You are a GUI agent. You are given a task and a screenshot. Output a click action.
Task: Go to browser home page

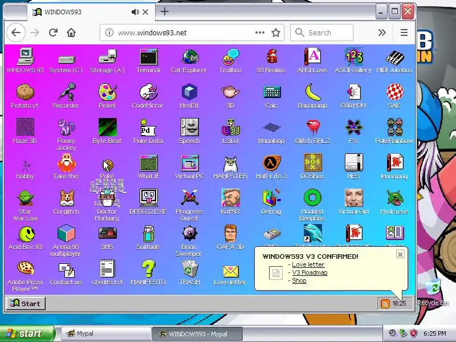click(x=71, y=32)
